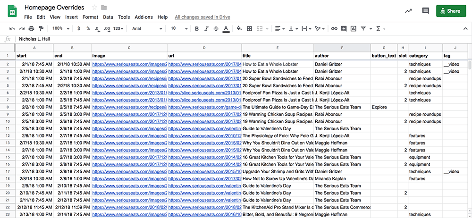The image size is (472, 218).
Task: Click the Select all corner box
Action: (8, 48)
